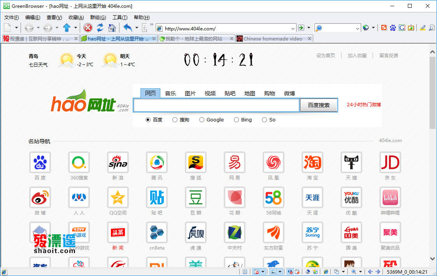Refresh the page with the blue arrows icon
437x276 pixels.
(x=100, y=28)
